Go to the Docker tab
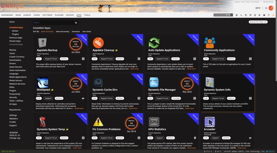277x153 pixels. click(x=70, y=15)
